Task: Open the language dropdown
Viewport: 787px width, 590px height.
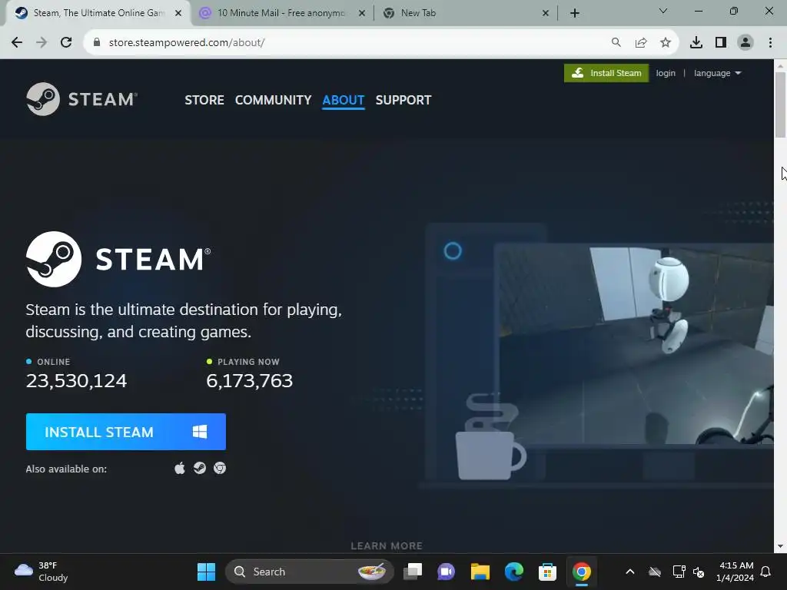Action: (717, 73)
